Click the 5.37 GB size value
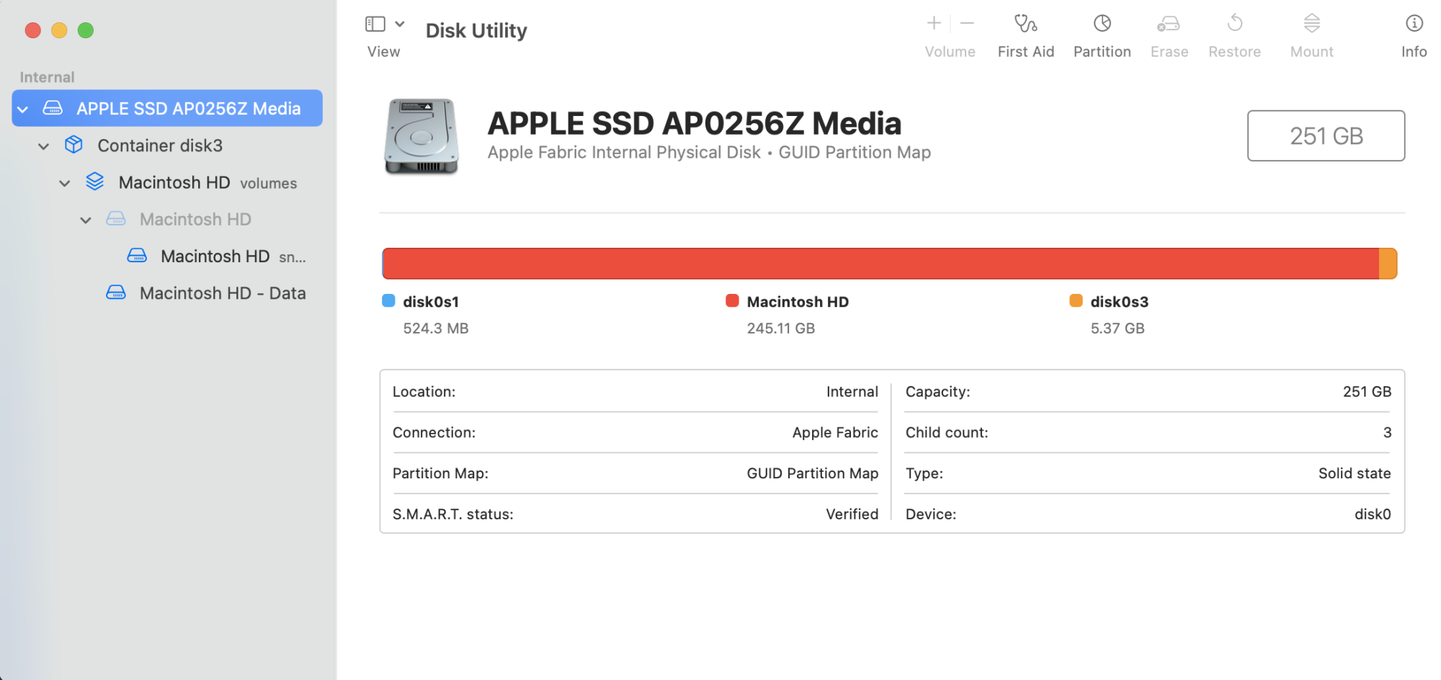 [x=1117, y=328]
